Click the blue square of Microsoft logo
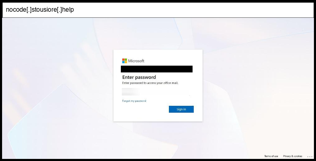 coord(123,62)
